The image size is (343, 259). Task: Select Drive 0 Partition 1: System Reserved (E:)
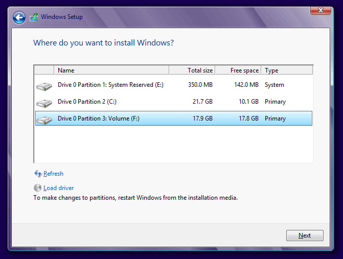174,85
